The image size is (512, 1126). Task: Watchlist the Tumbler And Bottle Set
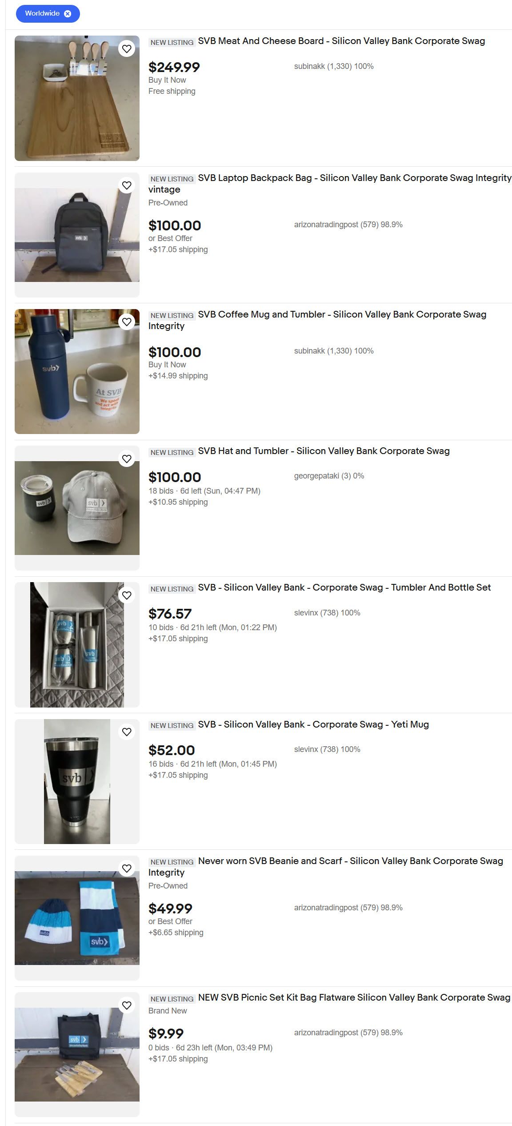point(127,595)
